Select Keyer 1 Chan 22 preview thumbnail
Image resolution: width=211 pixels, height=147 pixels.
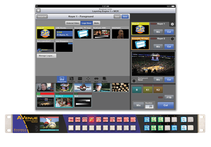pyautogui.click(x=140, y=29)
